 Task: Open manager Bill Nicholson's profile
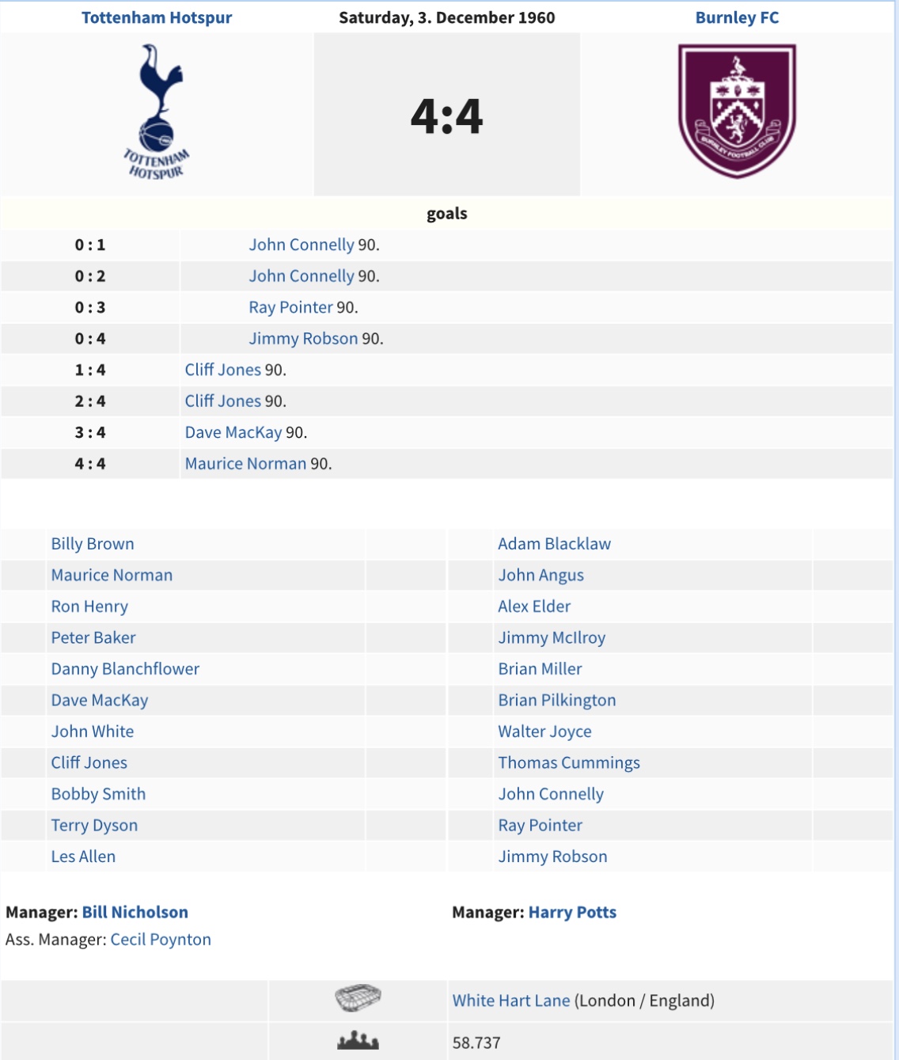click(135, 912)
